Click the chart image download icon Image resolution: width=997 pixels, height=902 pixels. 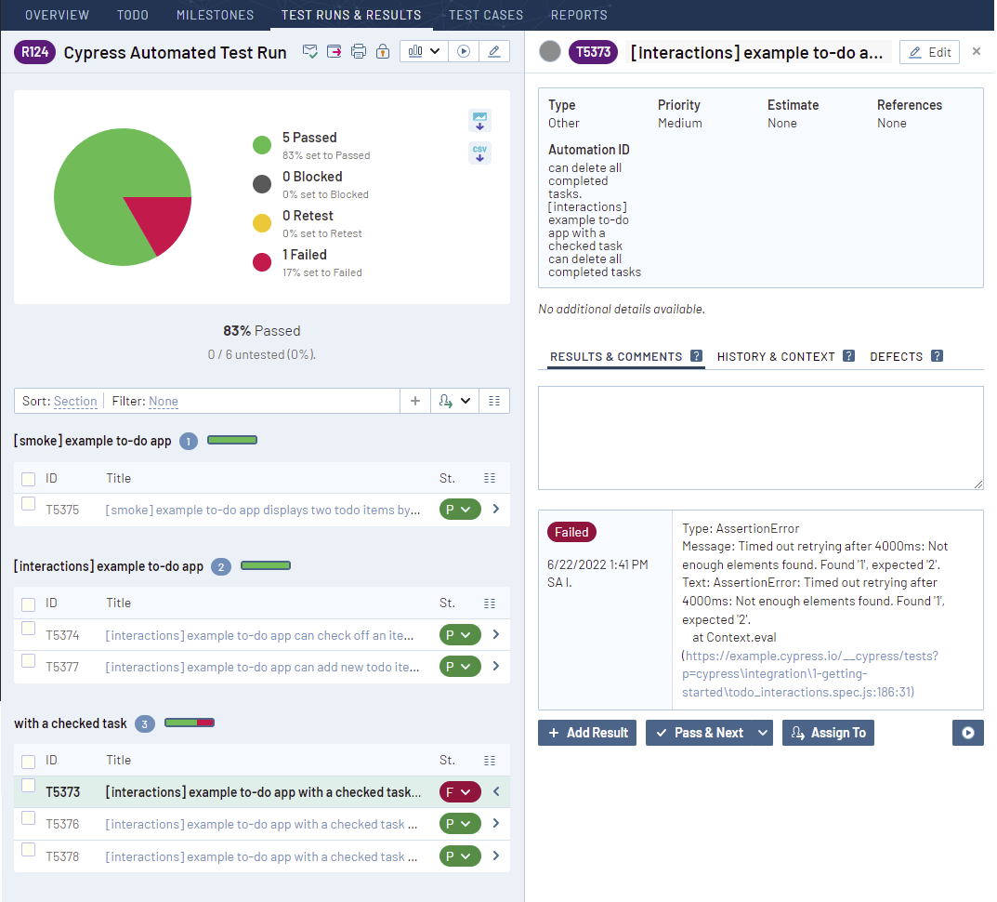point(479,121)
